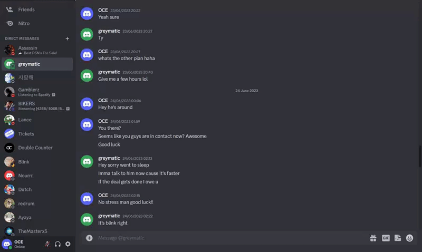Open User Settings gear icon
The image size is (422, 252).
[68, 244]
